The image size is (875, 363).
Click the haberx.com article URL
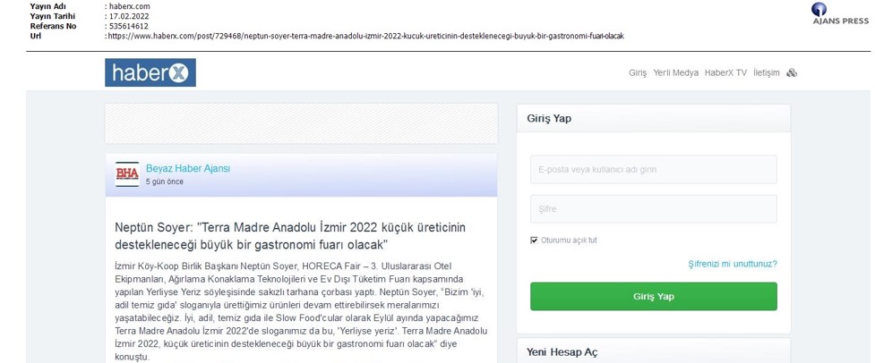coord(365,36)
